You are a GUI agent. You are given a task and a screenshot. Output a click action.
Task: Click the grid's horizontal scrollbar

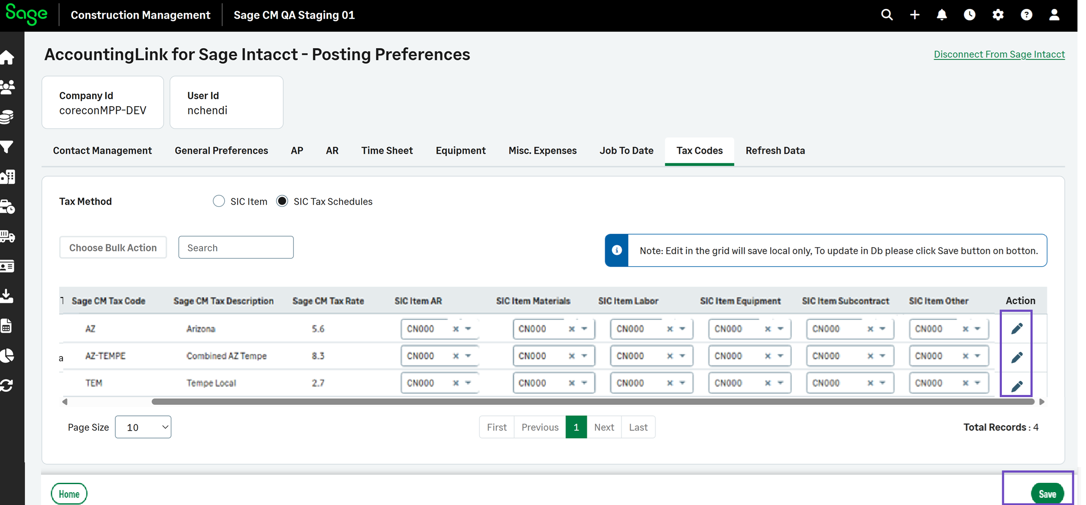point(593,402)
